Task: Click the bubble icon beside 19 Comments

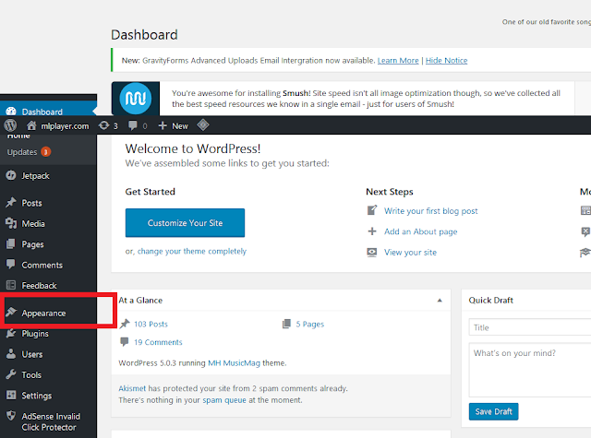Action: tap(124, 342)
